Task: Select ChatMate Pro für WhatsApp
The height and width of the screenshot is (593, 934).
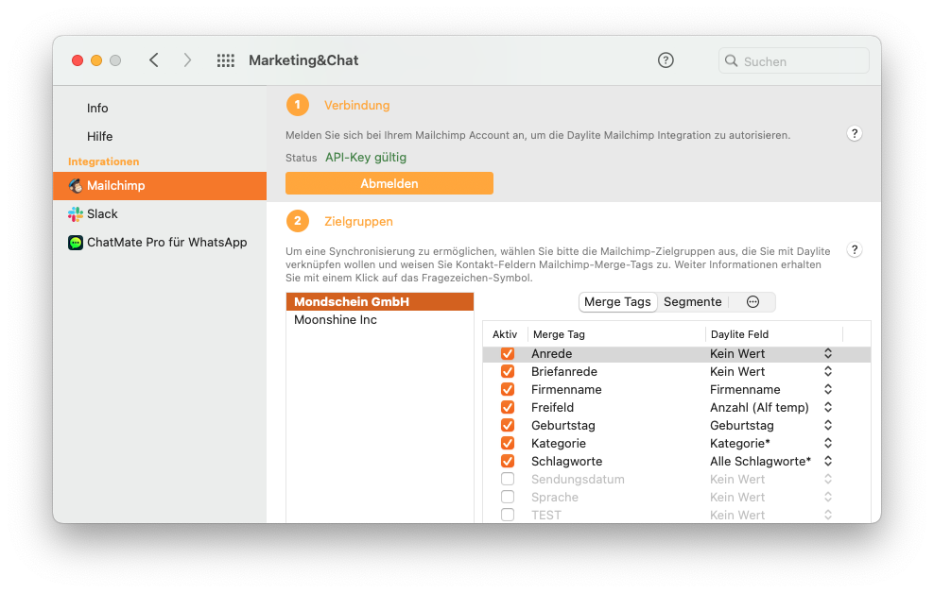Action: 160,243
